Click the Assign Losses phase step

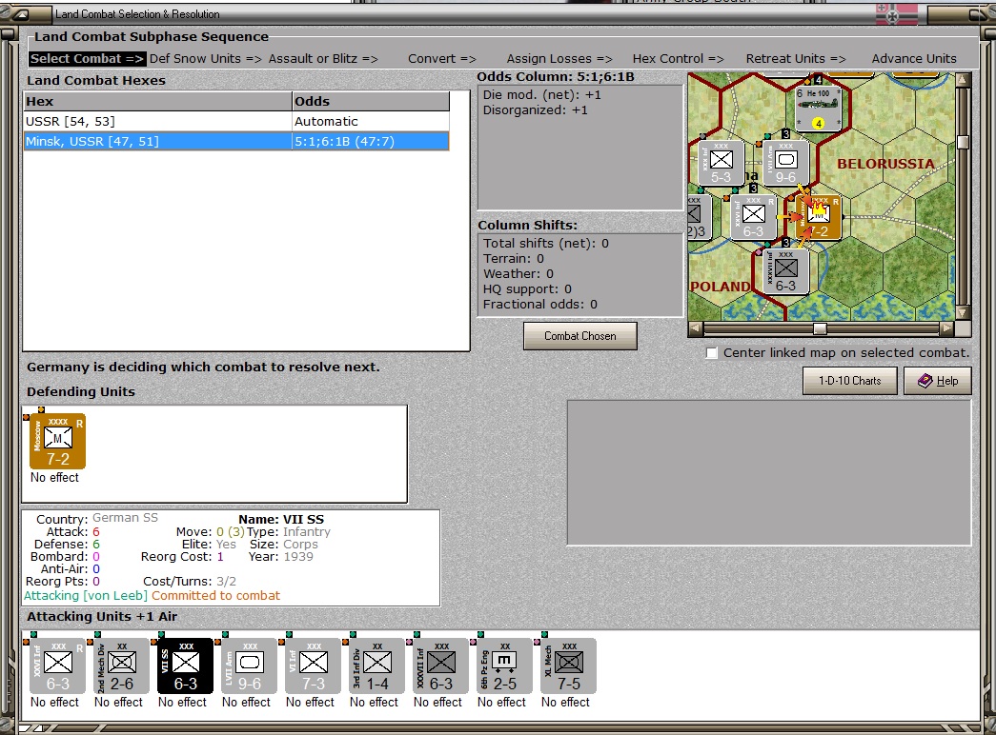[x=559, y=58]
